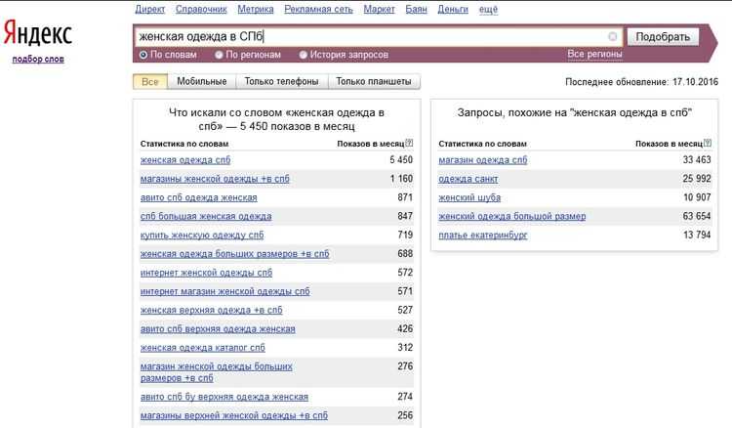Open Деньги in the top navigation
Screen dimensions: 732x428
(453, 10)
